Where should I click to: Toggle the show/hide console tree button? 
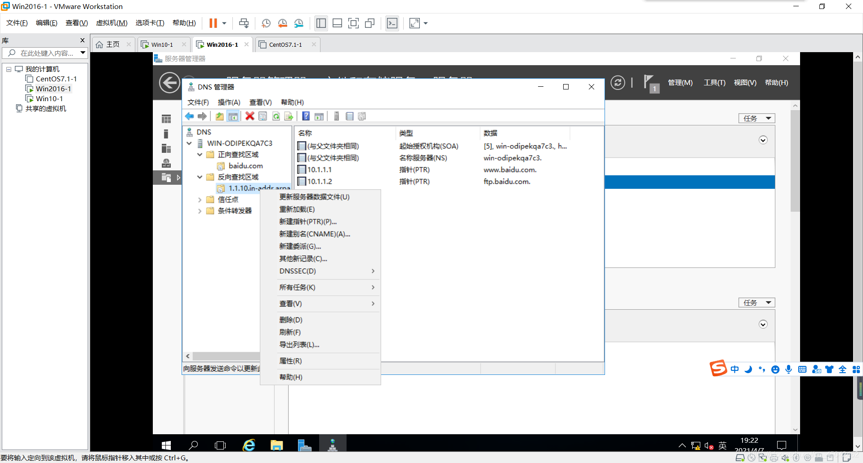(233, 116)
